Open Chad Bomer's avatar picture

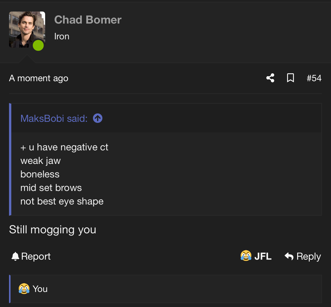coord(27,30)
